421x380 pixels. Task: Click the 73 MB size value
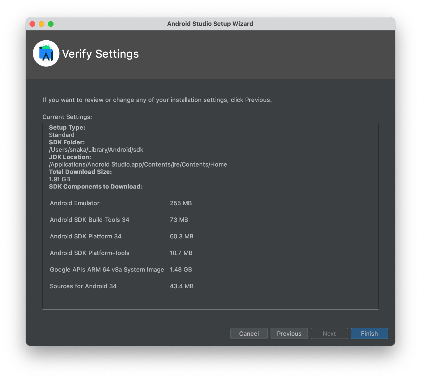179,220
